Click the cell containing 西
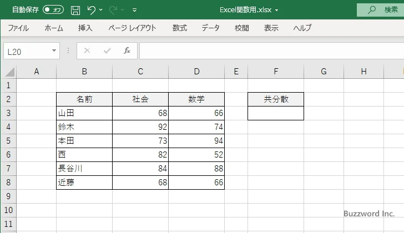 [84, 155]
